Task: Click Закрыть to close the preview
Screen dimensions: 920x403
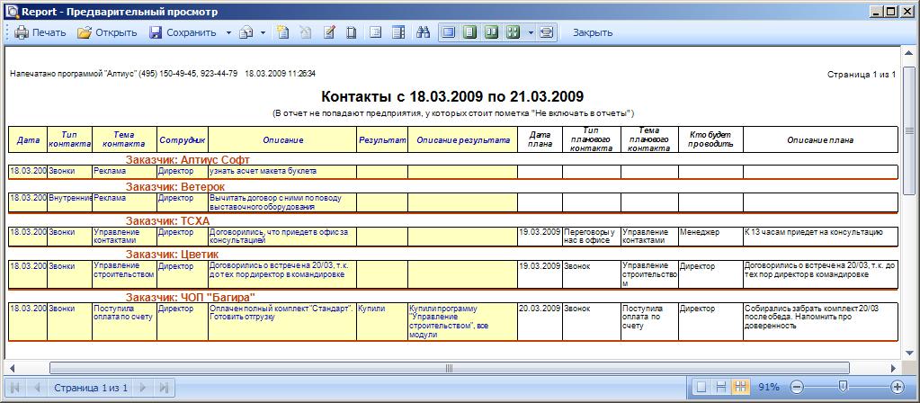Action: tap(593, 32)
